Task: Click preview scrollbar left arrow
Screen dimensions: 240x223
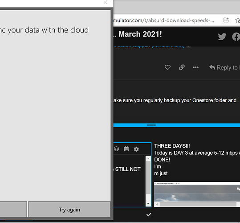Action: click(x=157, y=204)
